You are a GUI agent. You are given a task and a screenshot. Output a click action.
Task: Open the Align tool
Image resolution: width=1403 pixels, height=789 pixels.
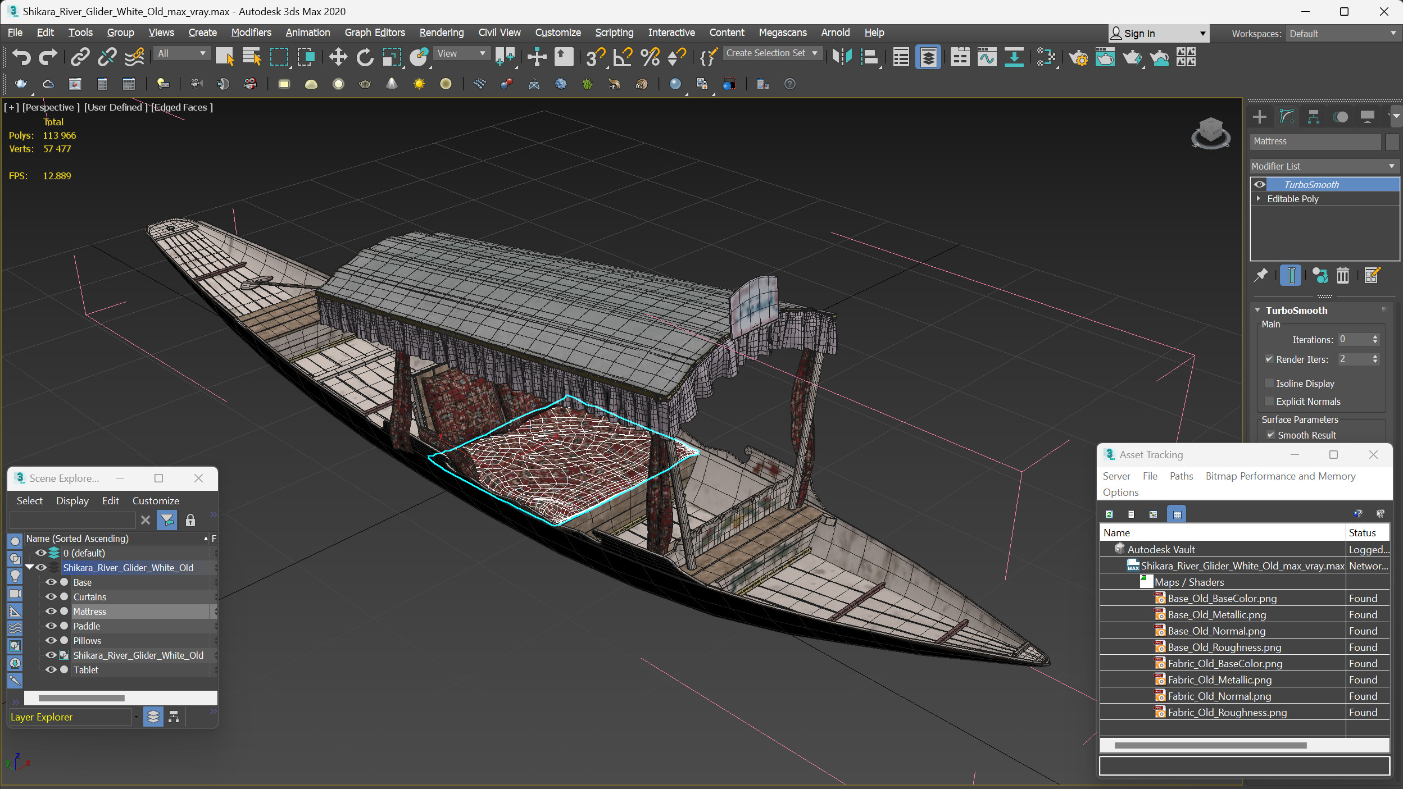pyautogui.click(x=869, y=57)
